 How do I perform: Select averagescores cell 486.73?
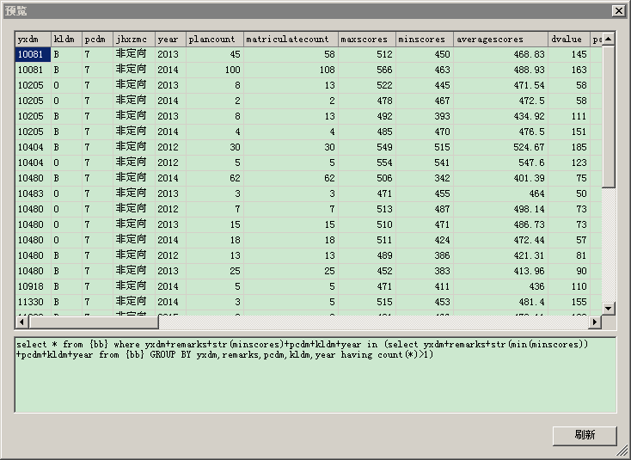tap(500, 225)
